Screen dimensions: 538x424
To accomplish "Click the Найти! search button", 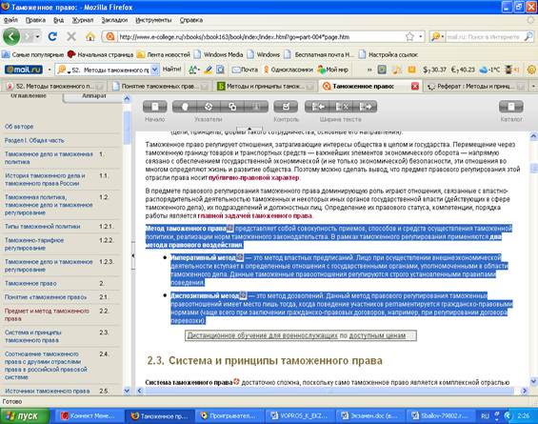I will (171, 70).
